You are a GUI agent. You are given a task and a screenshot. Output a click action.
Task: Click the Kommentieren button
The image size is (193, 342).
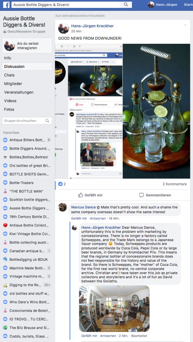coord(155,195)
